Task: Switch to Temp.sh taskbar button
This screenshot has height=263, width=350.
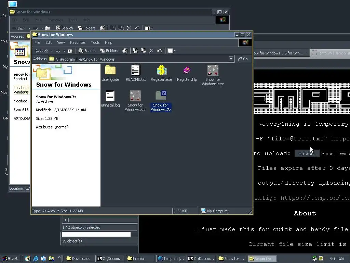Action: pyautogui.click(x=171, y=259)
